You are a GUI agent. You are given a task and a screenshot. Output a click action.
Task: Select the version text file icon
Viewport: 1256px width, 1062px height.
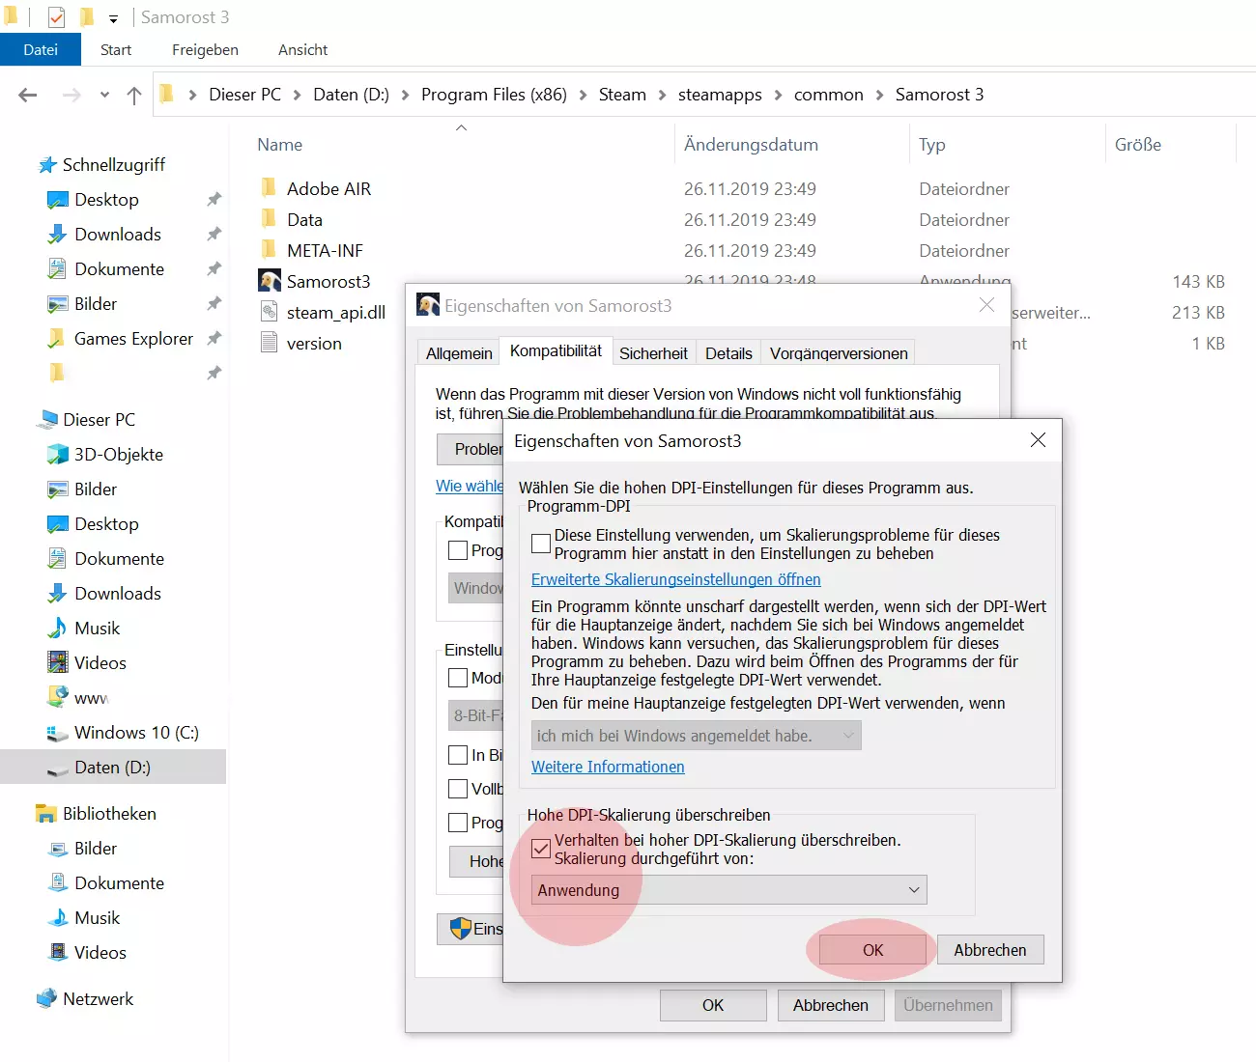point(270,343)
